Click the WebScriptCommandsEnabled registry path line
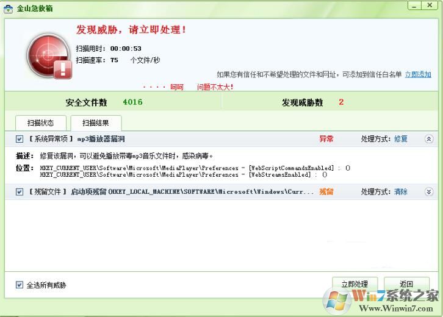This screenshot has height=317, width=443. coord(195,168)
